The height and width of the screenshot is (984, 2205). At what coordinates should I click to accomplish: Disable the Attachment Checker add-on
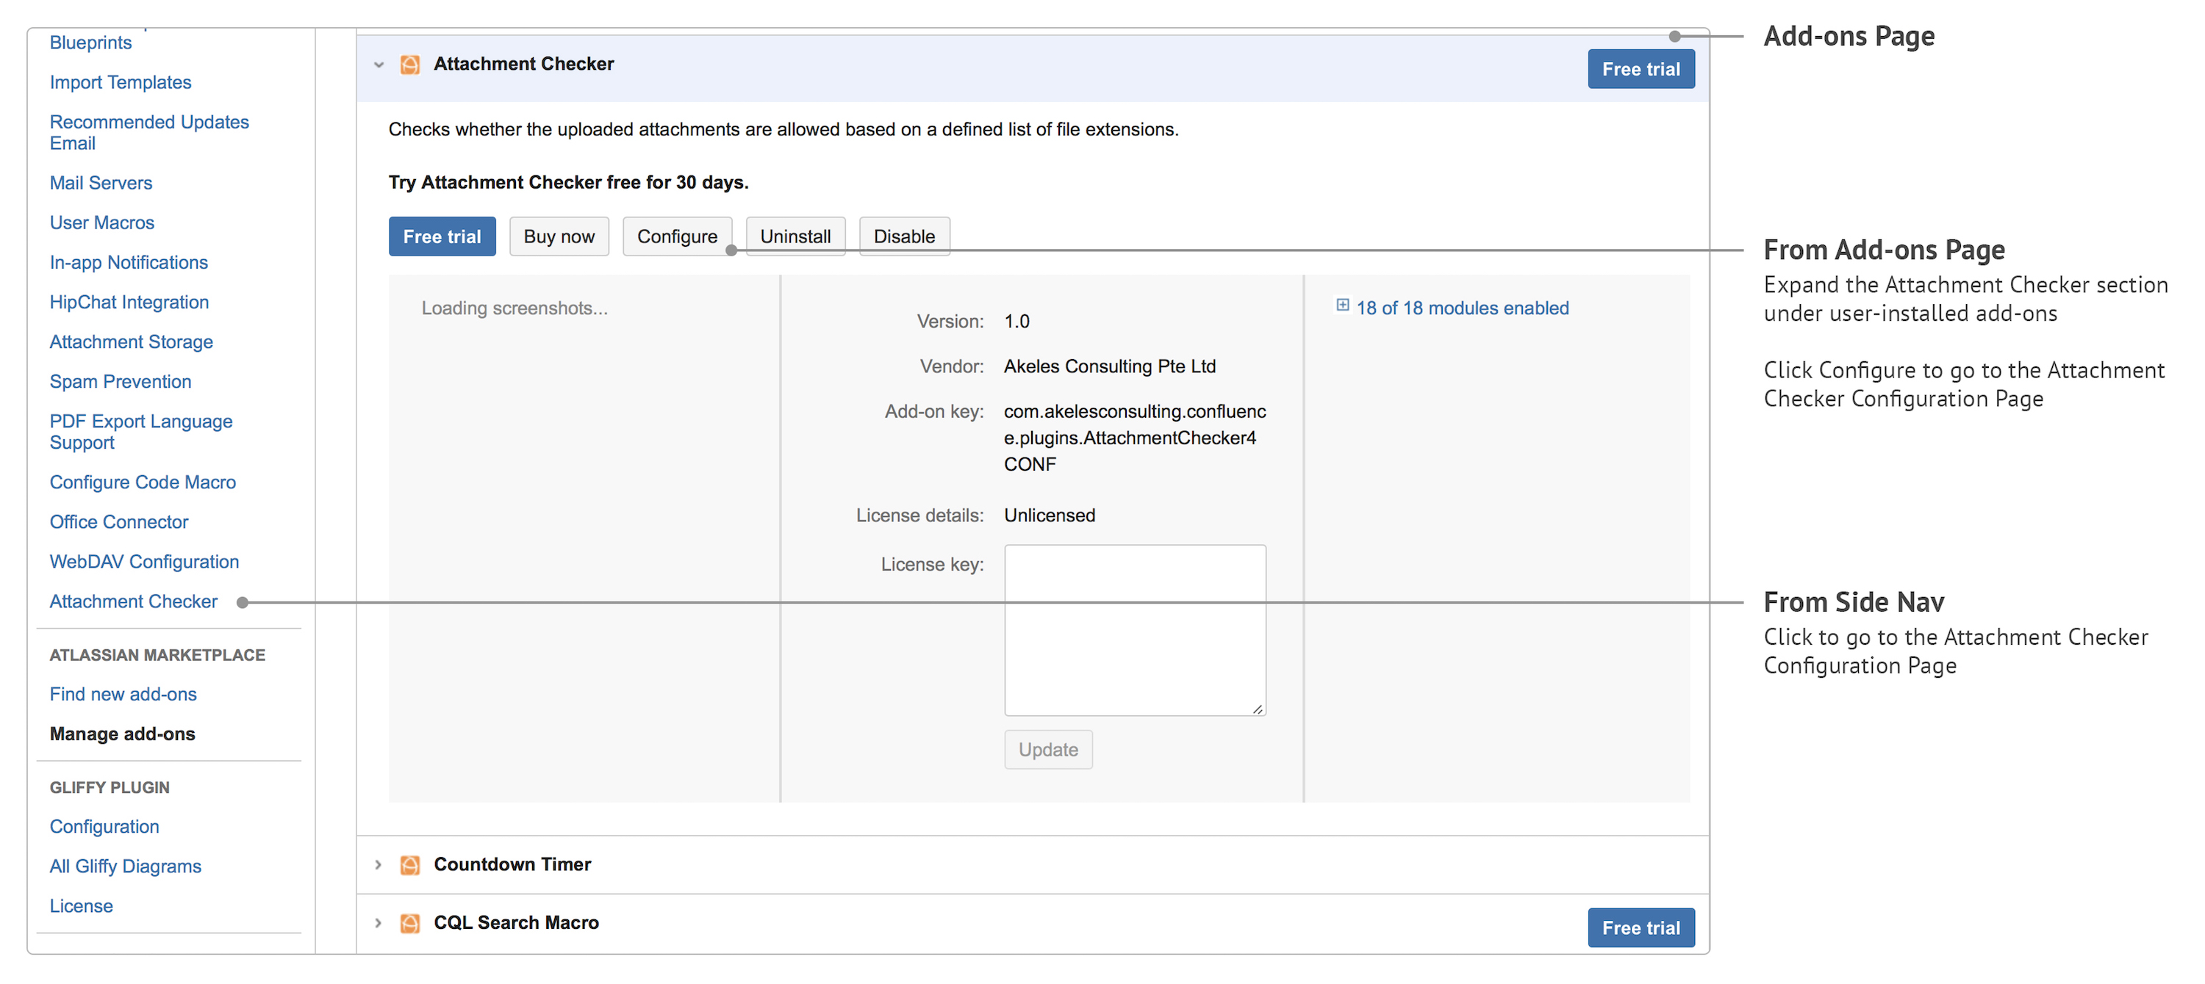(x=904, y=236)
